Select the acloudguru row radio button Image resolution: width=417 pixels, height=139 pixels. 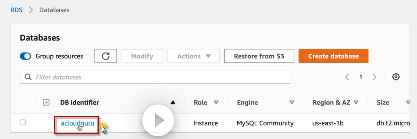pyautogui.click(x=23, y=123)
